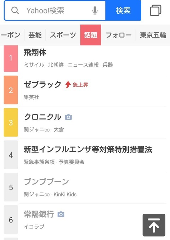Tap the 急上昇 rising arrow icon
The width and height of the screenshot is (170, 240).
pos(68,85)
